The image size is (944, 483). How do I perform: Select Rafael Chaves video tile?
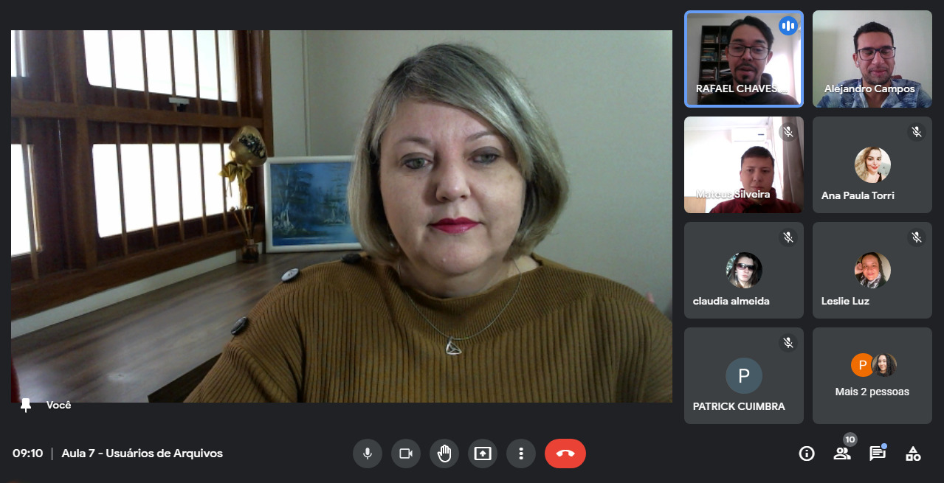pyautogui.click(x=743, y=59)
